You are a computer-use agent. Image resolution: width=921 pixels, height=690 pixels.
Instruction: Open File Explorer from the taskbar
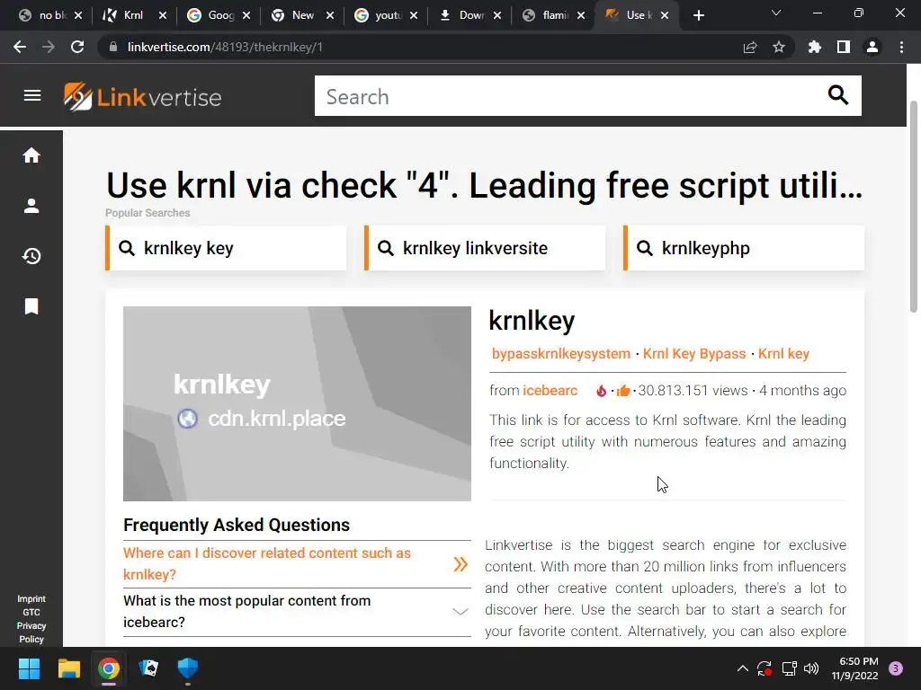pyautogui.click(x=68, y=668)
